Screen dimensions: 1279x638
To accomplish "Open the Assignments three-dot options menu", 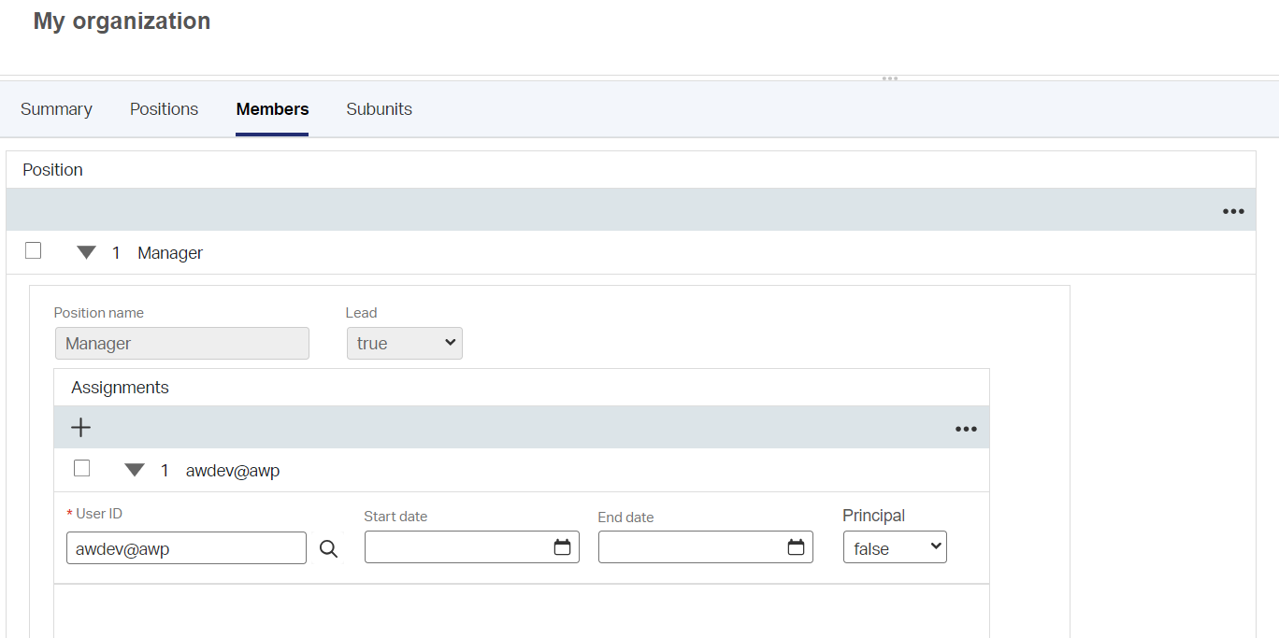I will 966,429.
